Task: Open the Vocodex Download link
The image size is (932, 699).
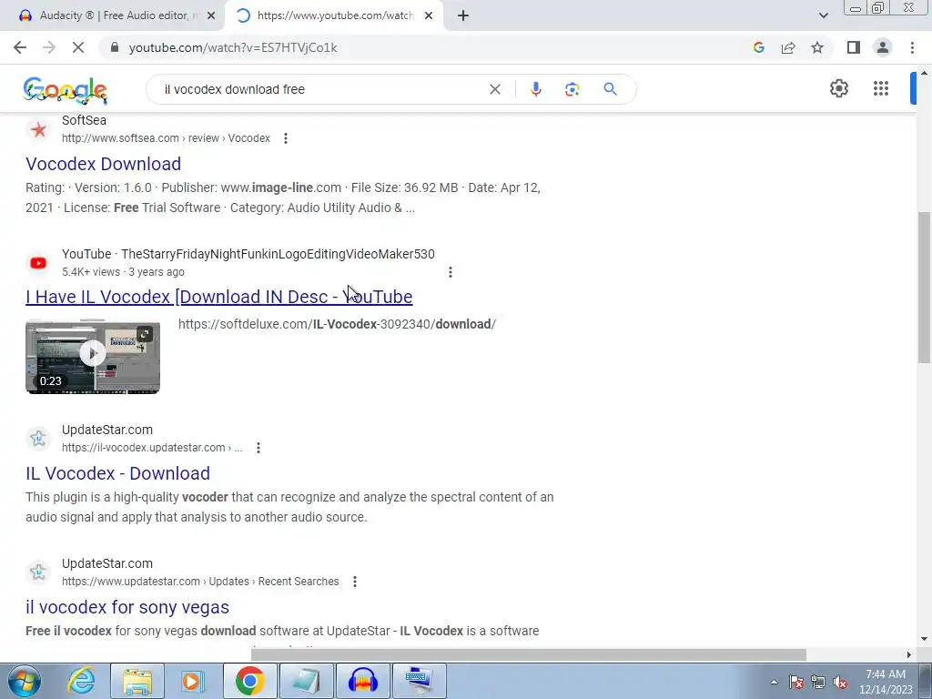Action: (104, 164)
